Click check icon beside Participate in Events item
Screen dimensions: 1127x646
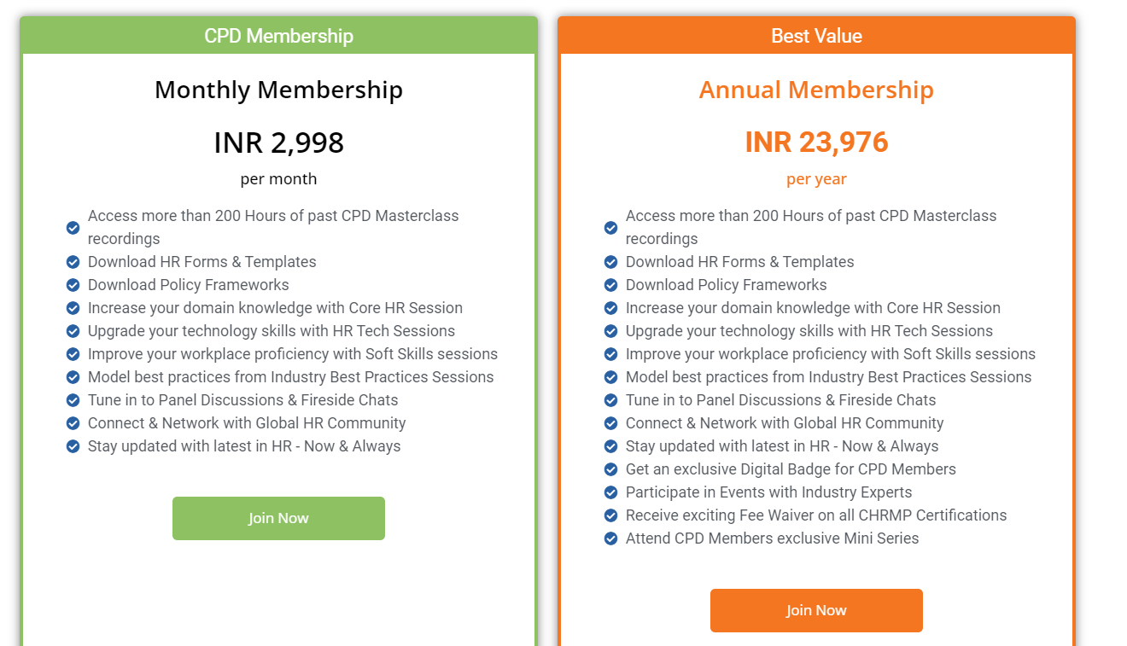pos(611,492)
